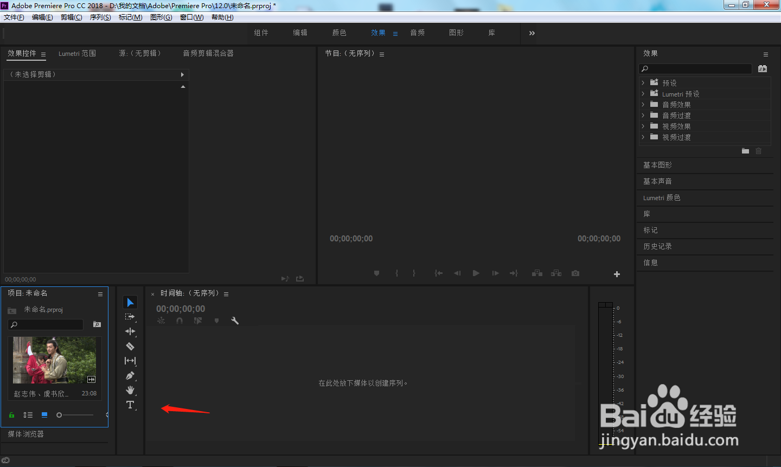Click play-audio icon in Effect Controls
Image resolution: width=781 pixels, height=467 pixels.
point(285,279)
